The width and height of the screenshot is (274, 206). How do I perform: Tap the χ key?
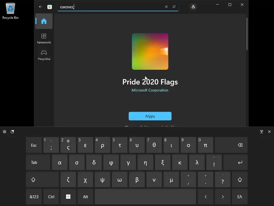click(85, 179)
